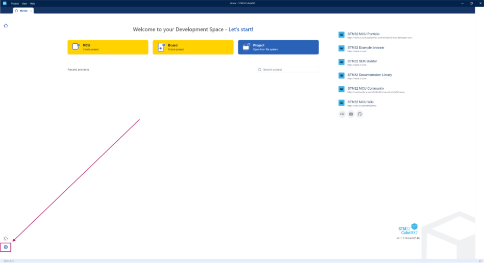Click the version label v0.1.514-beta2.46
Screen dimensions: 484x263
pyautogui.click(x=408, y=238)
